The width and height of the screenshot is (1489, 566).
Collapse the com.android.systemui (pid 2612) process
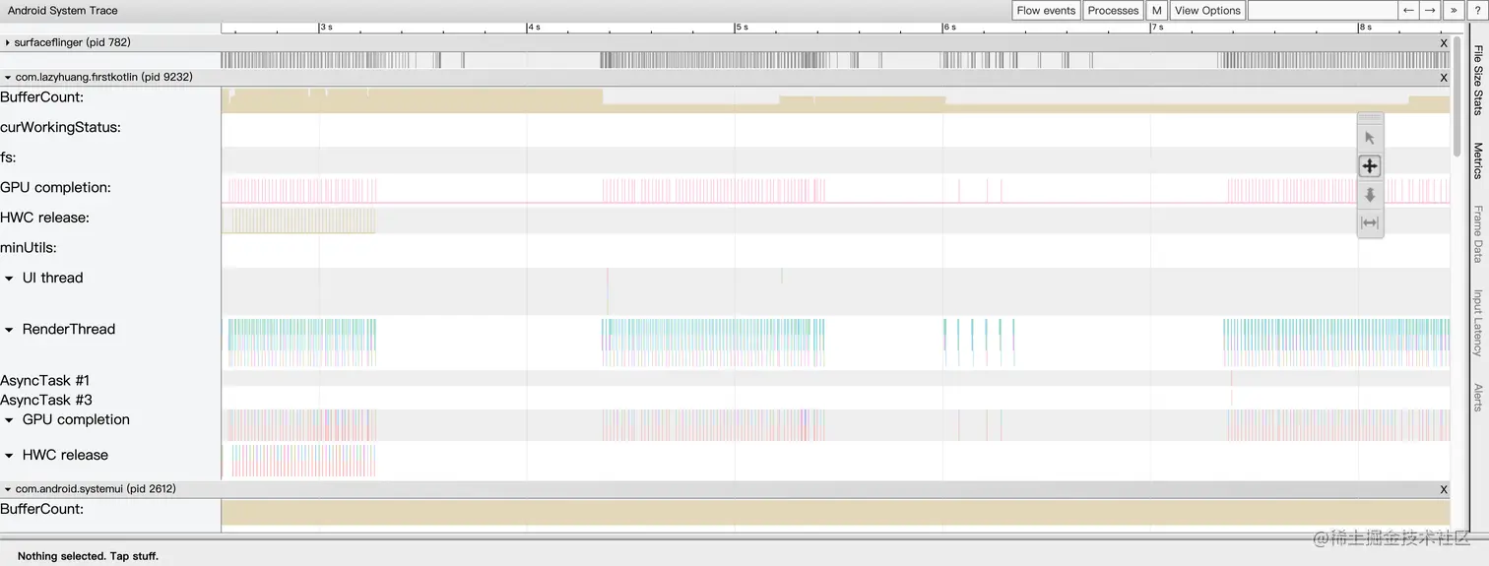pos(8,489)
